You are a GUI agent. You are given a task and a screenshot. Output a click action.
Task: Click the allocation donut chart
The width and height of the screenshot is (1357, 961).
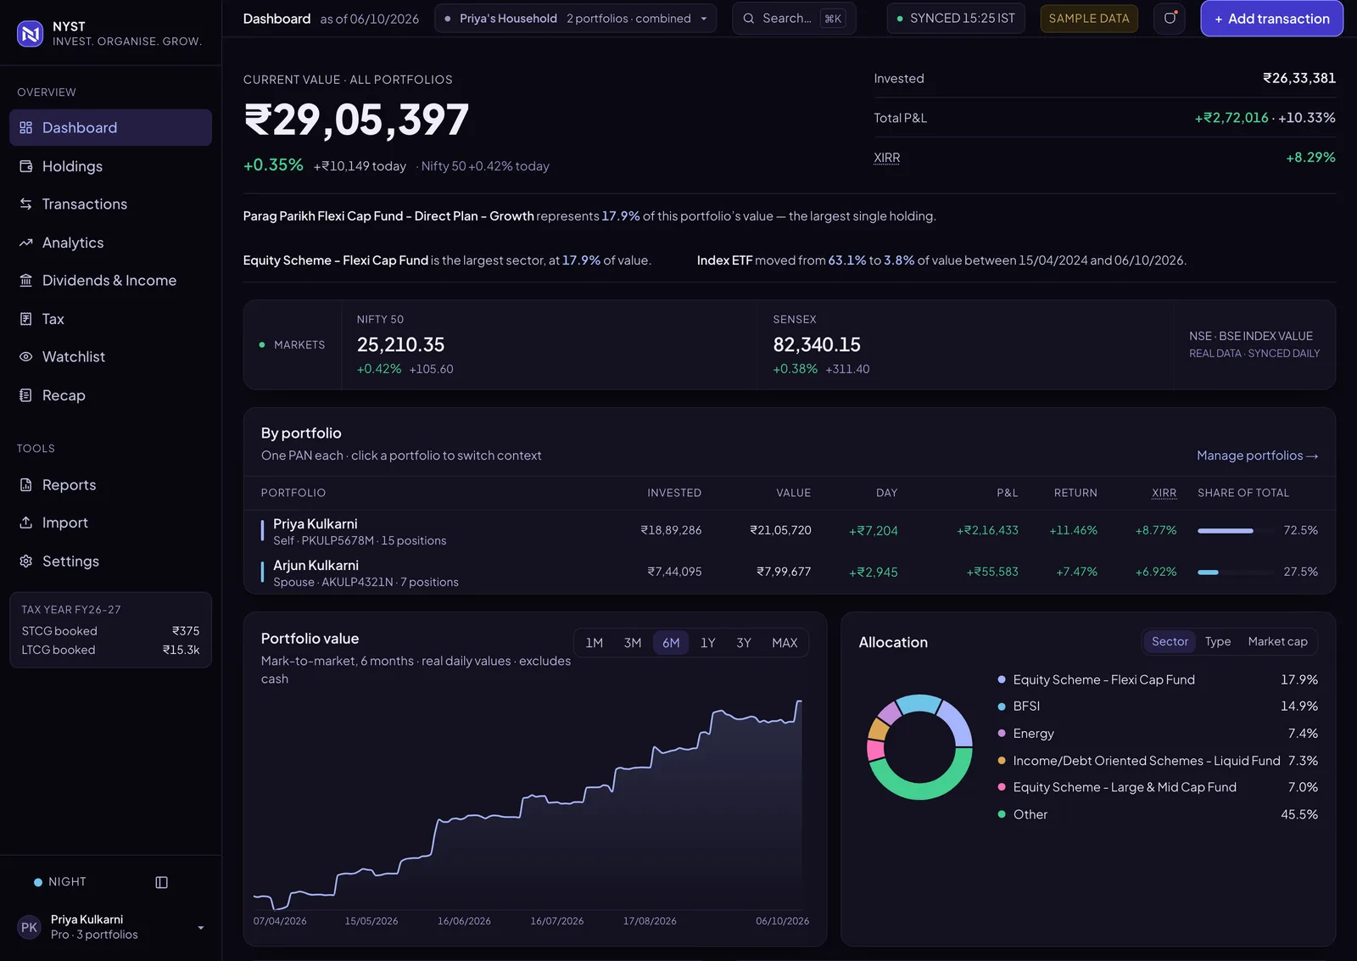(x=919, y=746)
